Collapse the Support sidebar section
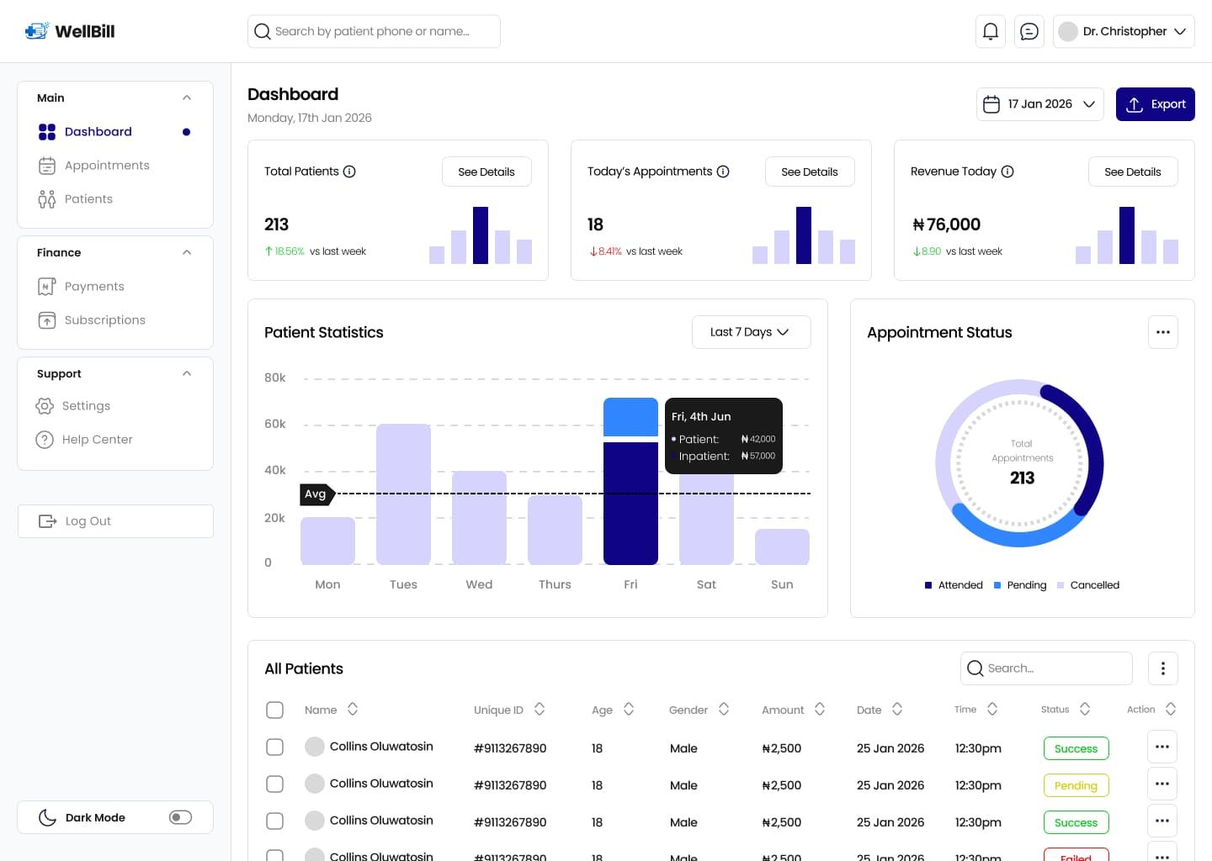Image resolution: width=1212 pixels, height=861 pixels. coord(187,373)
